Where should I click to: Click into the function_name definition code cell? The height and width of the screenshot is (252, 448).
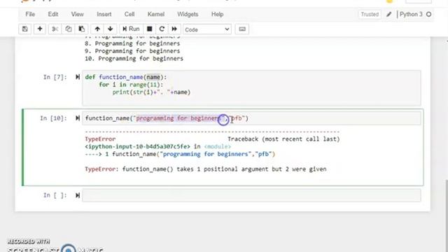pos(251,88)
